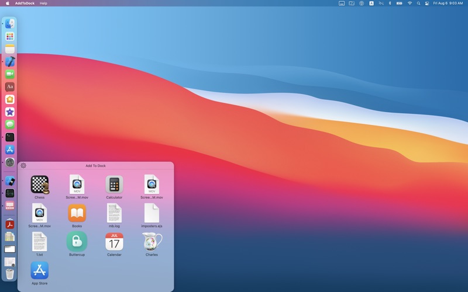Image resolution: width=468 pixels, height=292 pixels.
Task: Open the .mov file below Chess
Action: [x=40, y=213]
